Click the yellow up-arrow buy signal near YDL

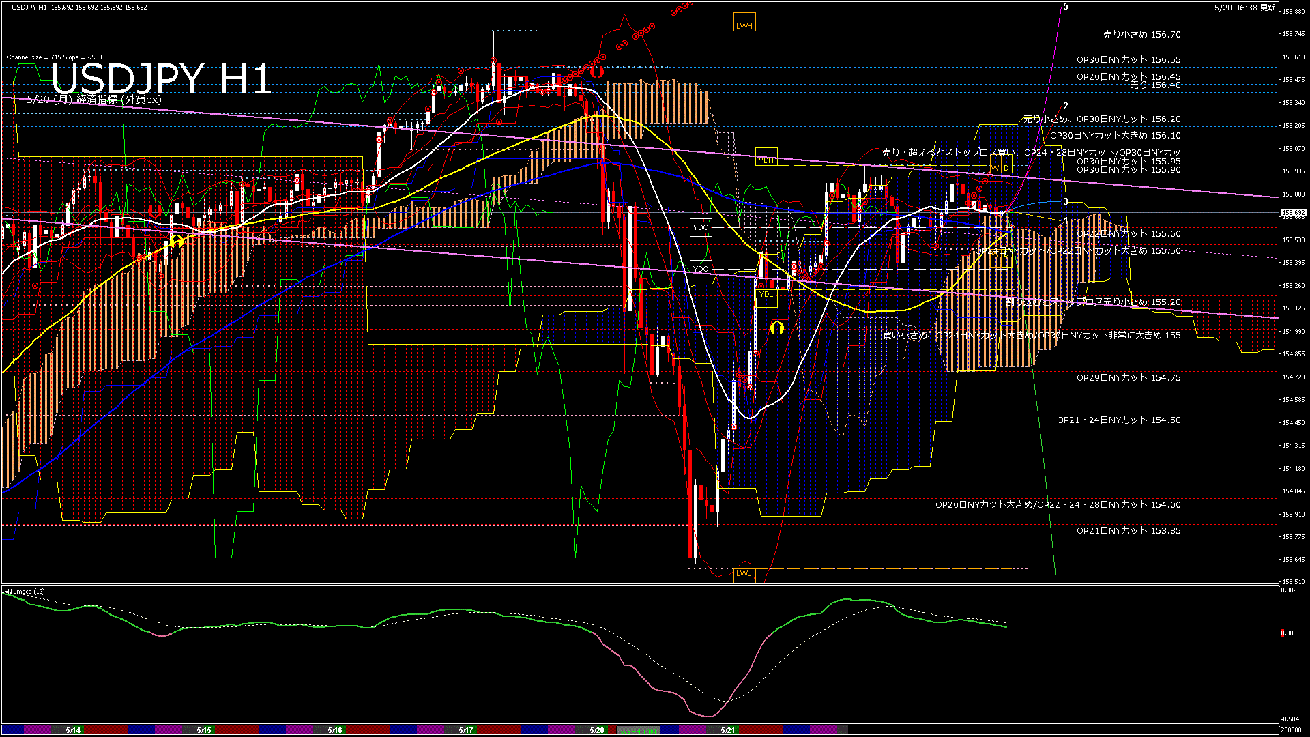point(776,328)
